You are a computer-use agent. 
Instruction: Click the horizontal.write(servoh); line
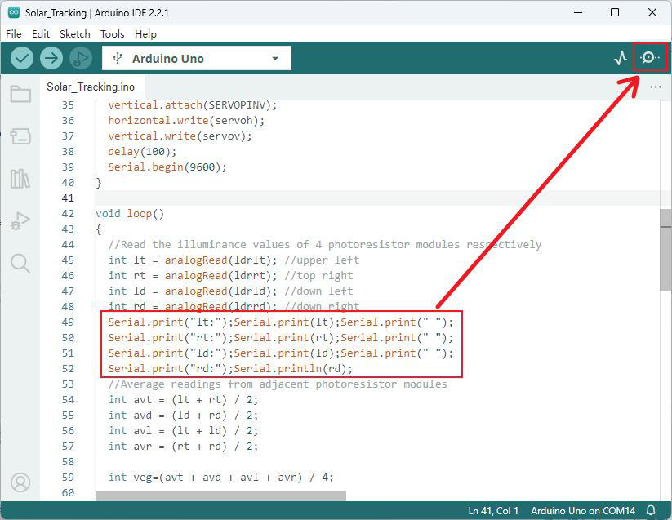pyautogui.click(x=186, y=120)
